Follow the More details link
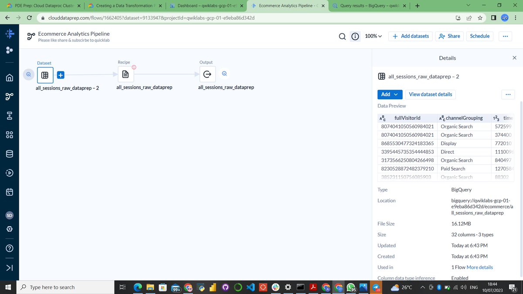This screenshot has width=523, height=294. coord(480,267)
